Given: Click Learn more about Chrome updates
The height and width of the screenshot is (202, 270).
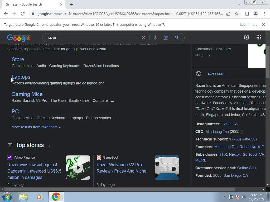Looking at the screenshot, I should tap(249, 24).
